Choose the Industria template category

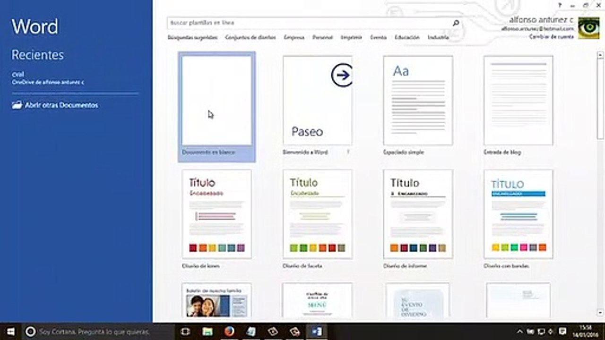click(438, 37)
